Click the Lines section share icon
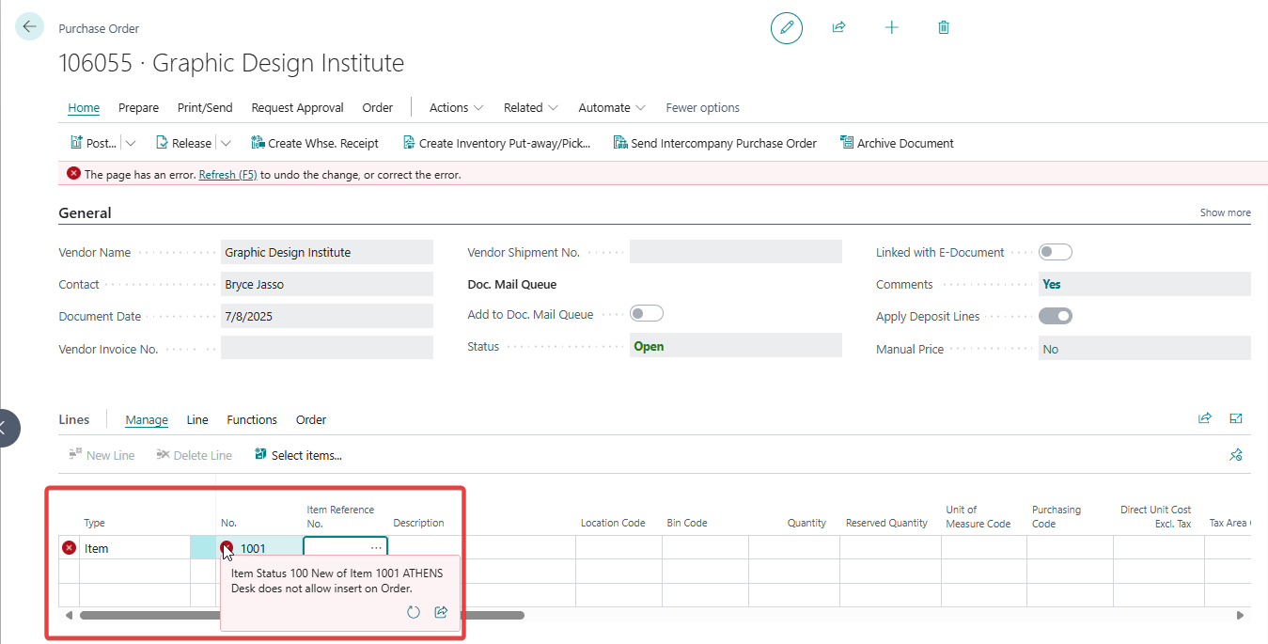Image resolution: width=1268 pixels, height=644 pixels. (x=1205, y=419)
